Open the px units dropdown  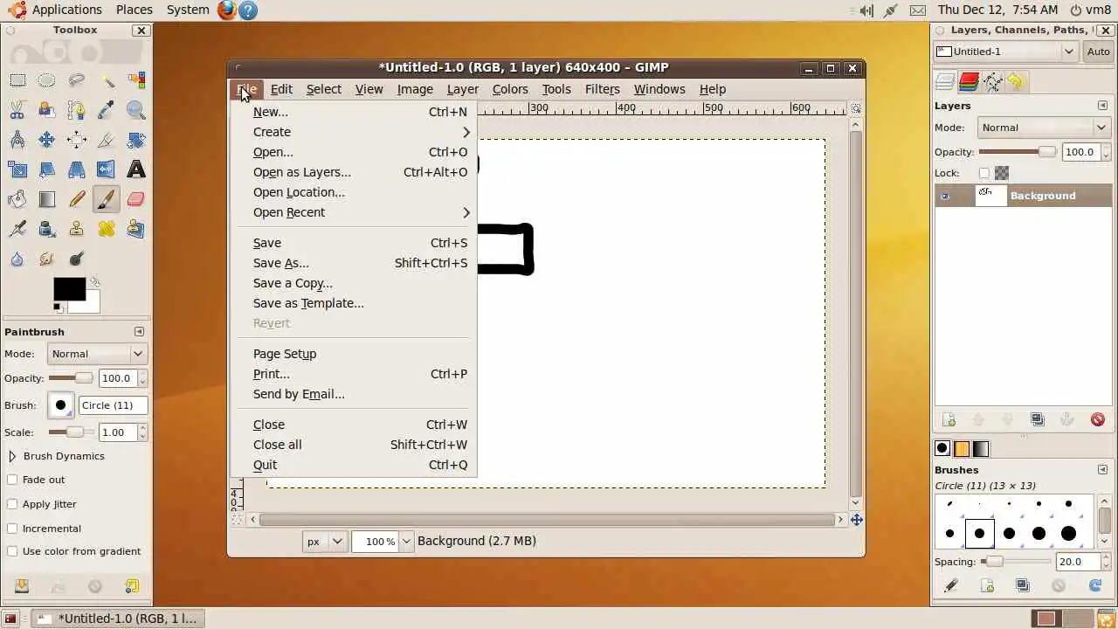tap(325, 542)
